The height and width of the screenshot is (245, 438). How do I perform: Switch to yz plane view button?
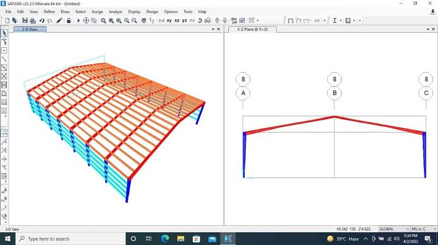click(185, 20)
